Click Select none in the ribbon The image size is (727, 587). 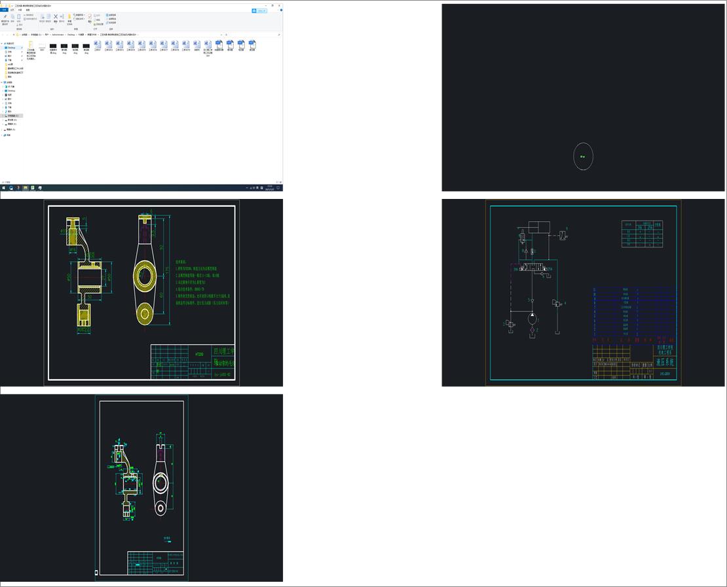[x=111, y=19]
